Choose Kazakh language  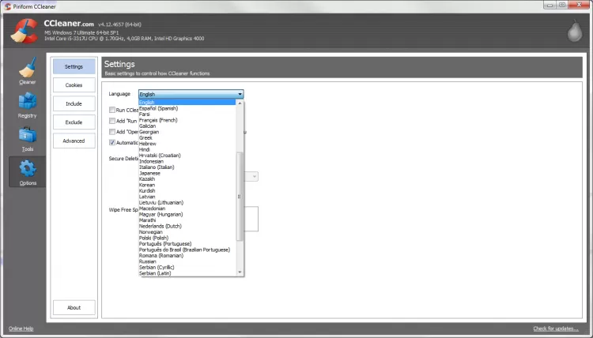point(187,179)
